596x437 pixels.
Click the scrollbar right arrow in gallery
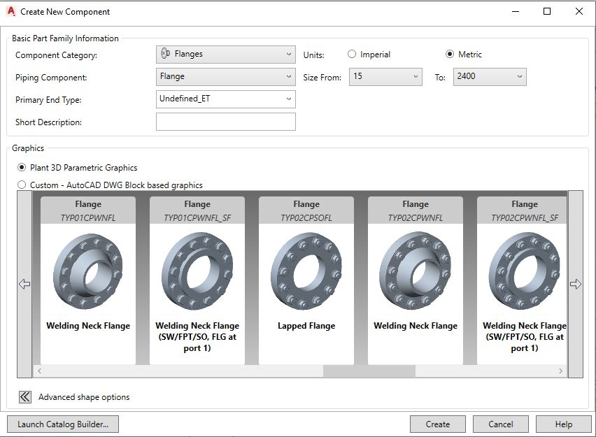coord(560,371)
